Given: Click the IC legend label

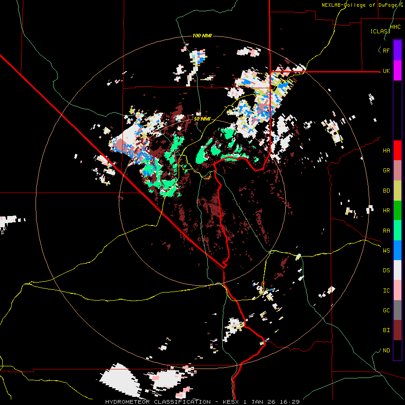Looking at the screenshot, I should click(x=387, y=291).
